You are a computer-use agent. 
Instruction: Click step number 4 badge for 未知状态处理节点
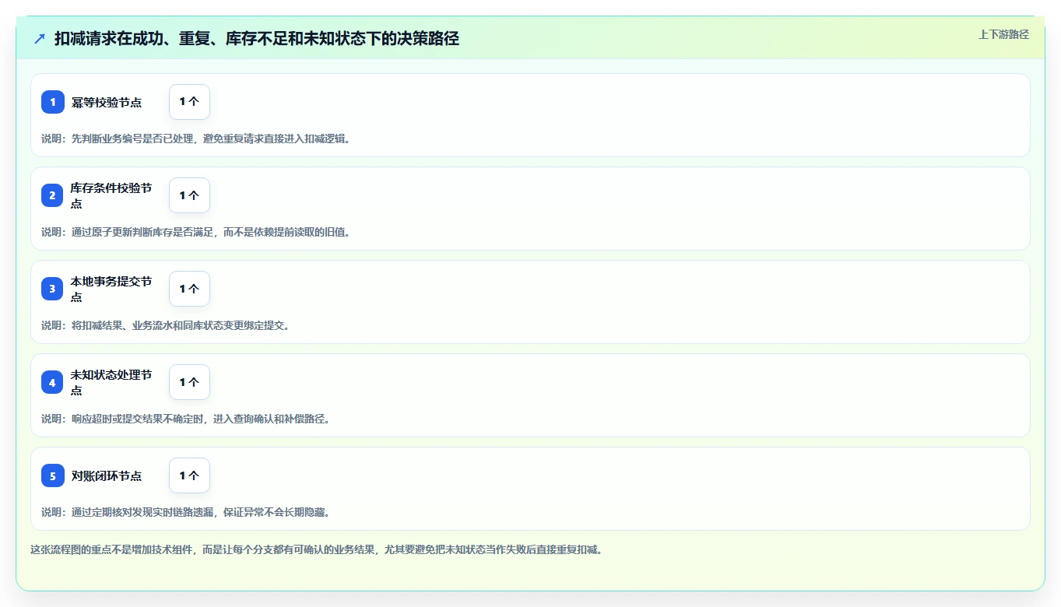[53, 382]
